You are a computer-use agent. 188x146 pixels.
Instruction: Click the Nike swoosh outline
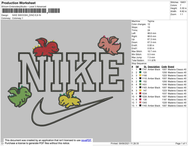[72, 111]
